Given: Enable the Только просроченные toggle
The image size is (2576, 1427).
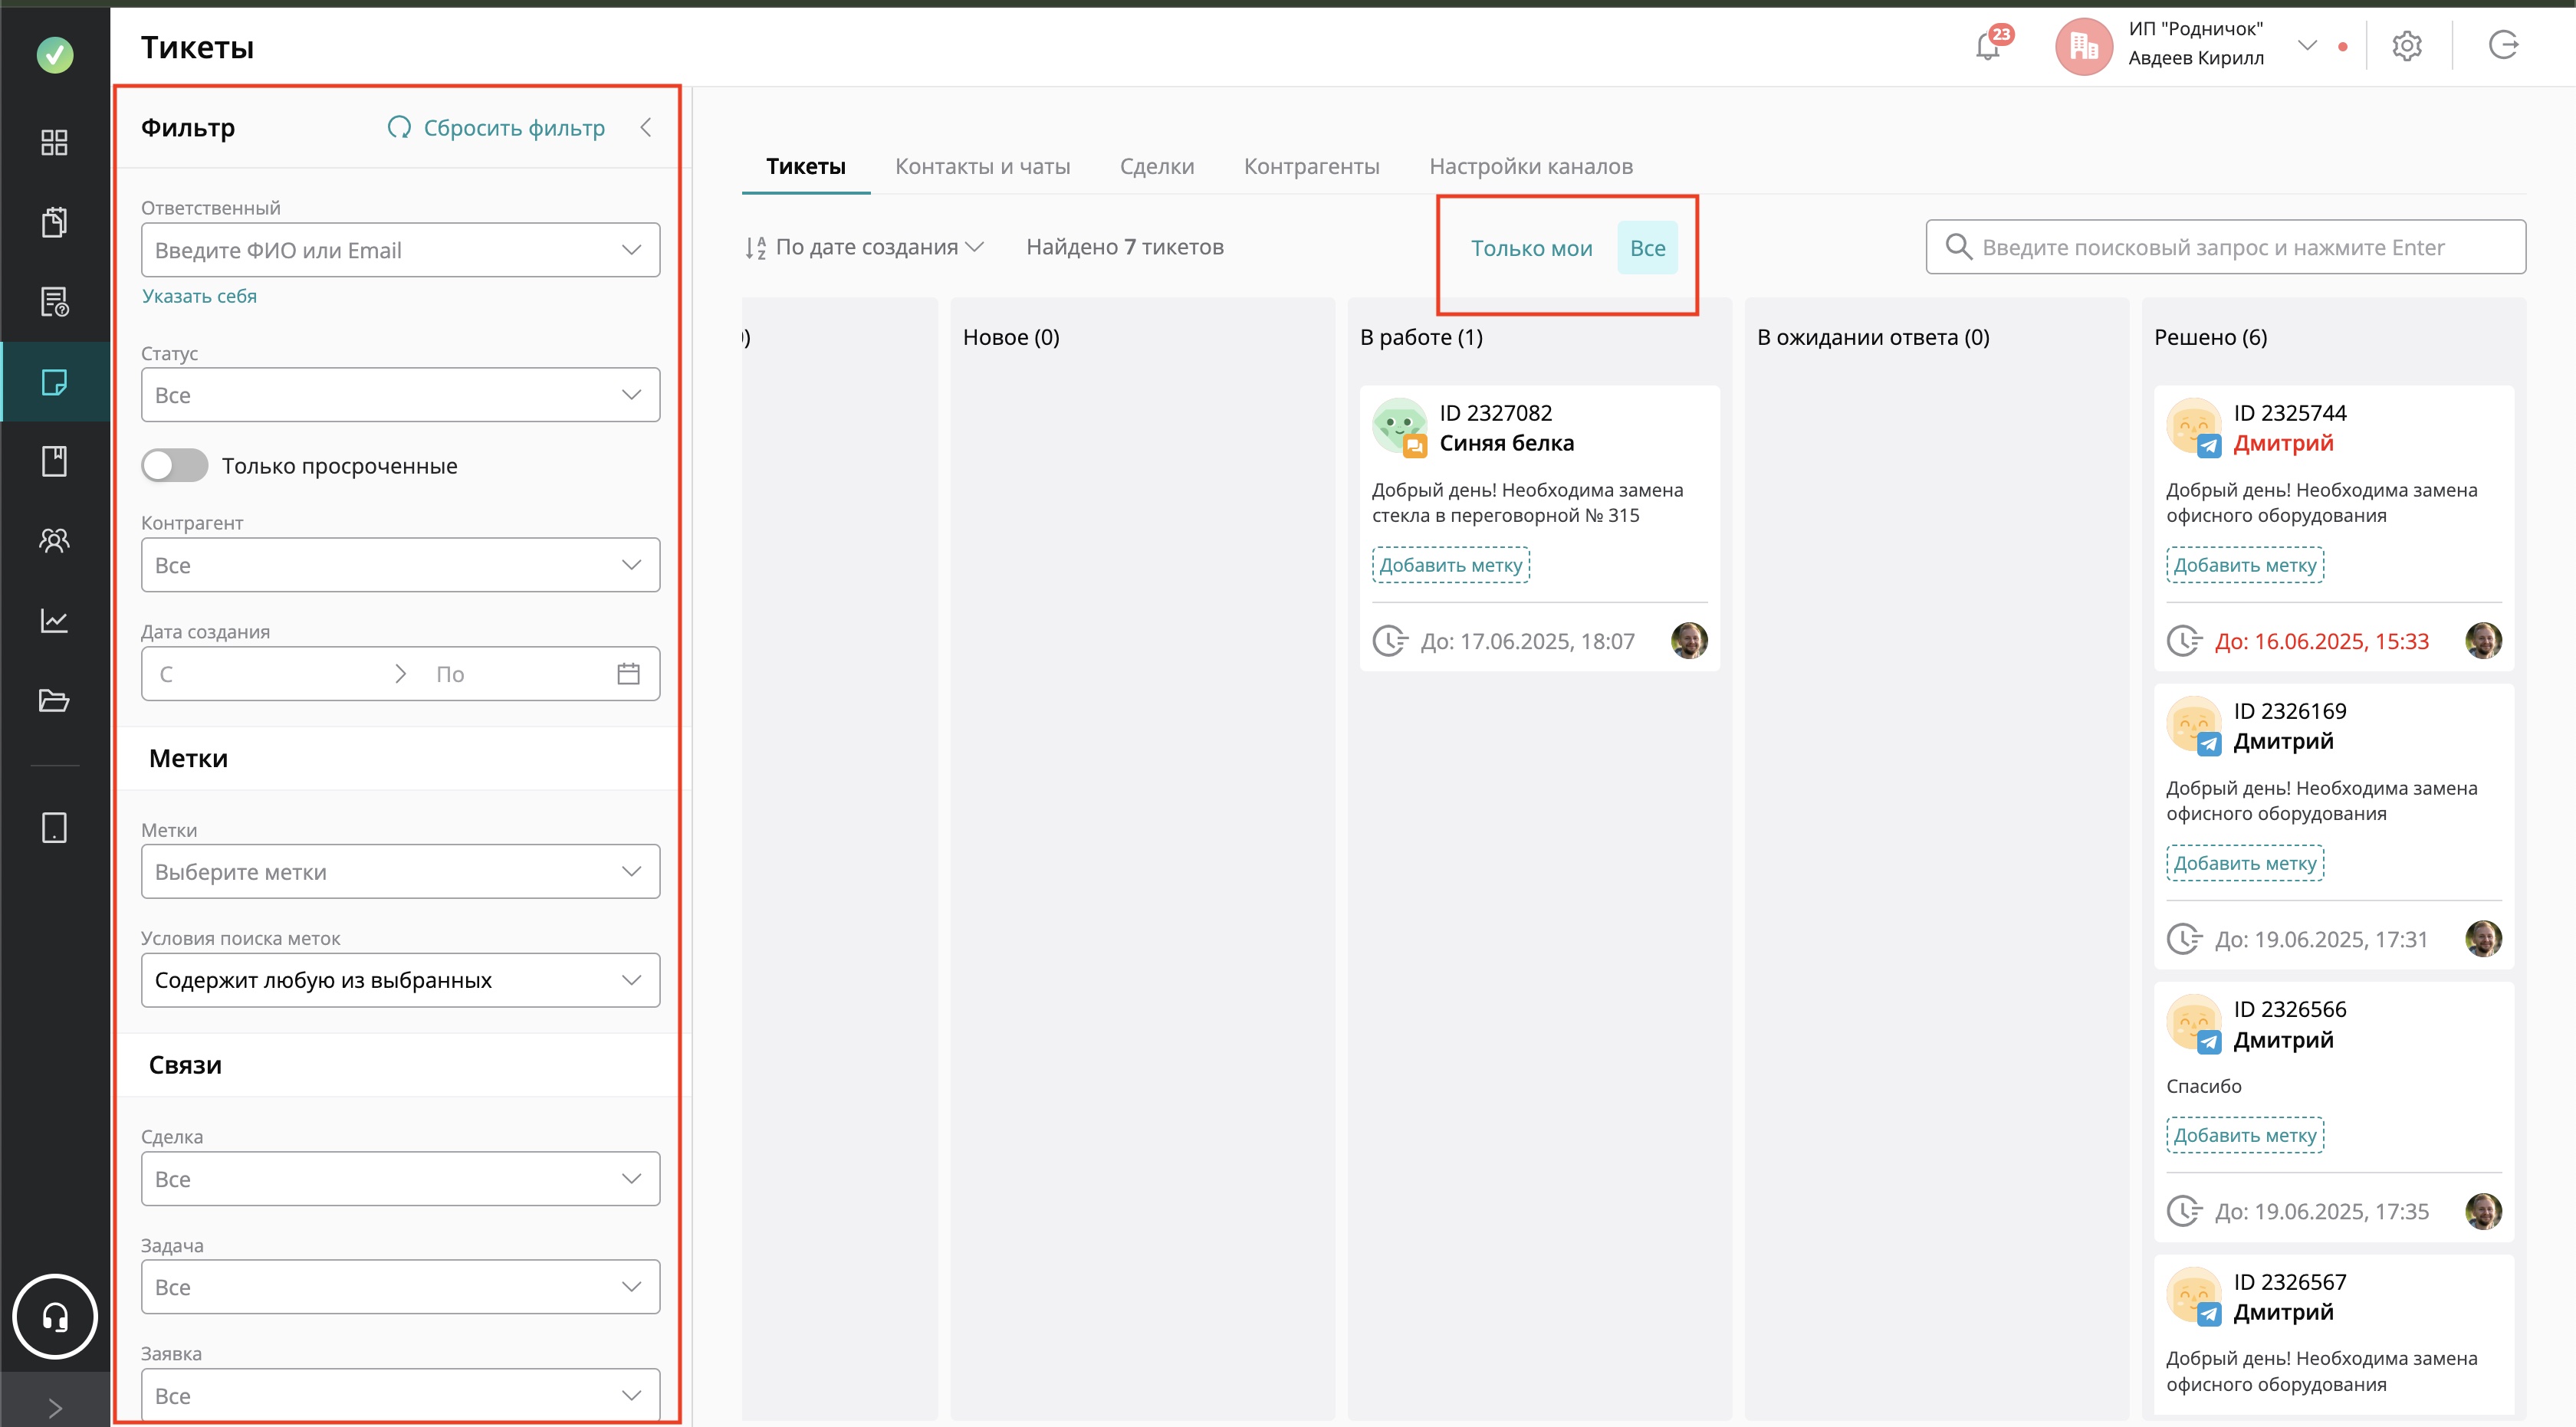Looking at the screenshot, I should pos(175,466).
